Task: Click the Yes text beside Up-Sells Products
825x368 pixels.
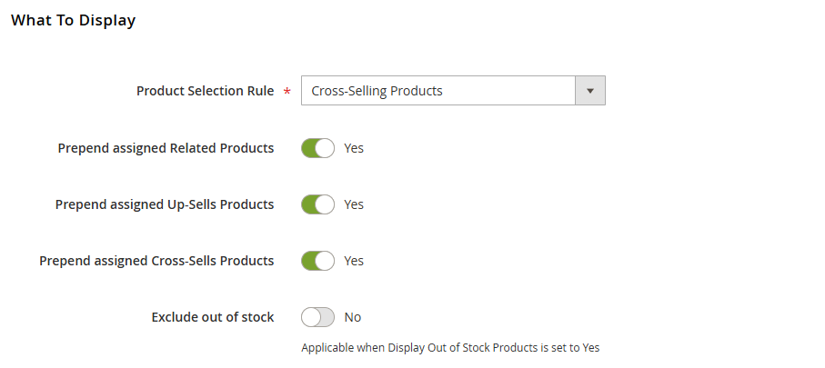Action: 354,204
